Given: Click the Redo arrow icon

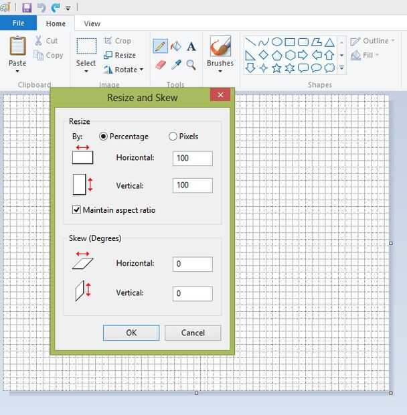Looking at the screenshot, I should click(x=56, y=7).
